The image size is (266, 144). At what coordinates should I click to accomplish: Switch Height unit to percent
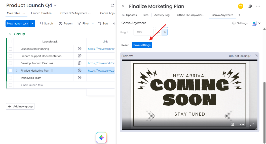coord(165,32)
